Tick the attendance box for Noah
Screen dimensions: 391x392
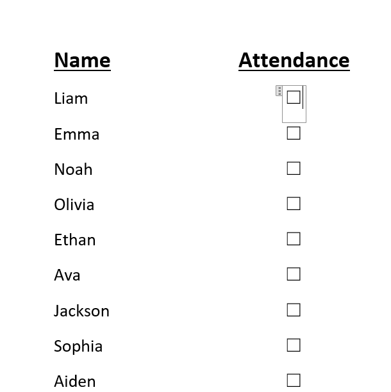tap(294, 168)
